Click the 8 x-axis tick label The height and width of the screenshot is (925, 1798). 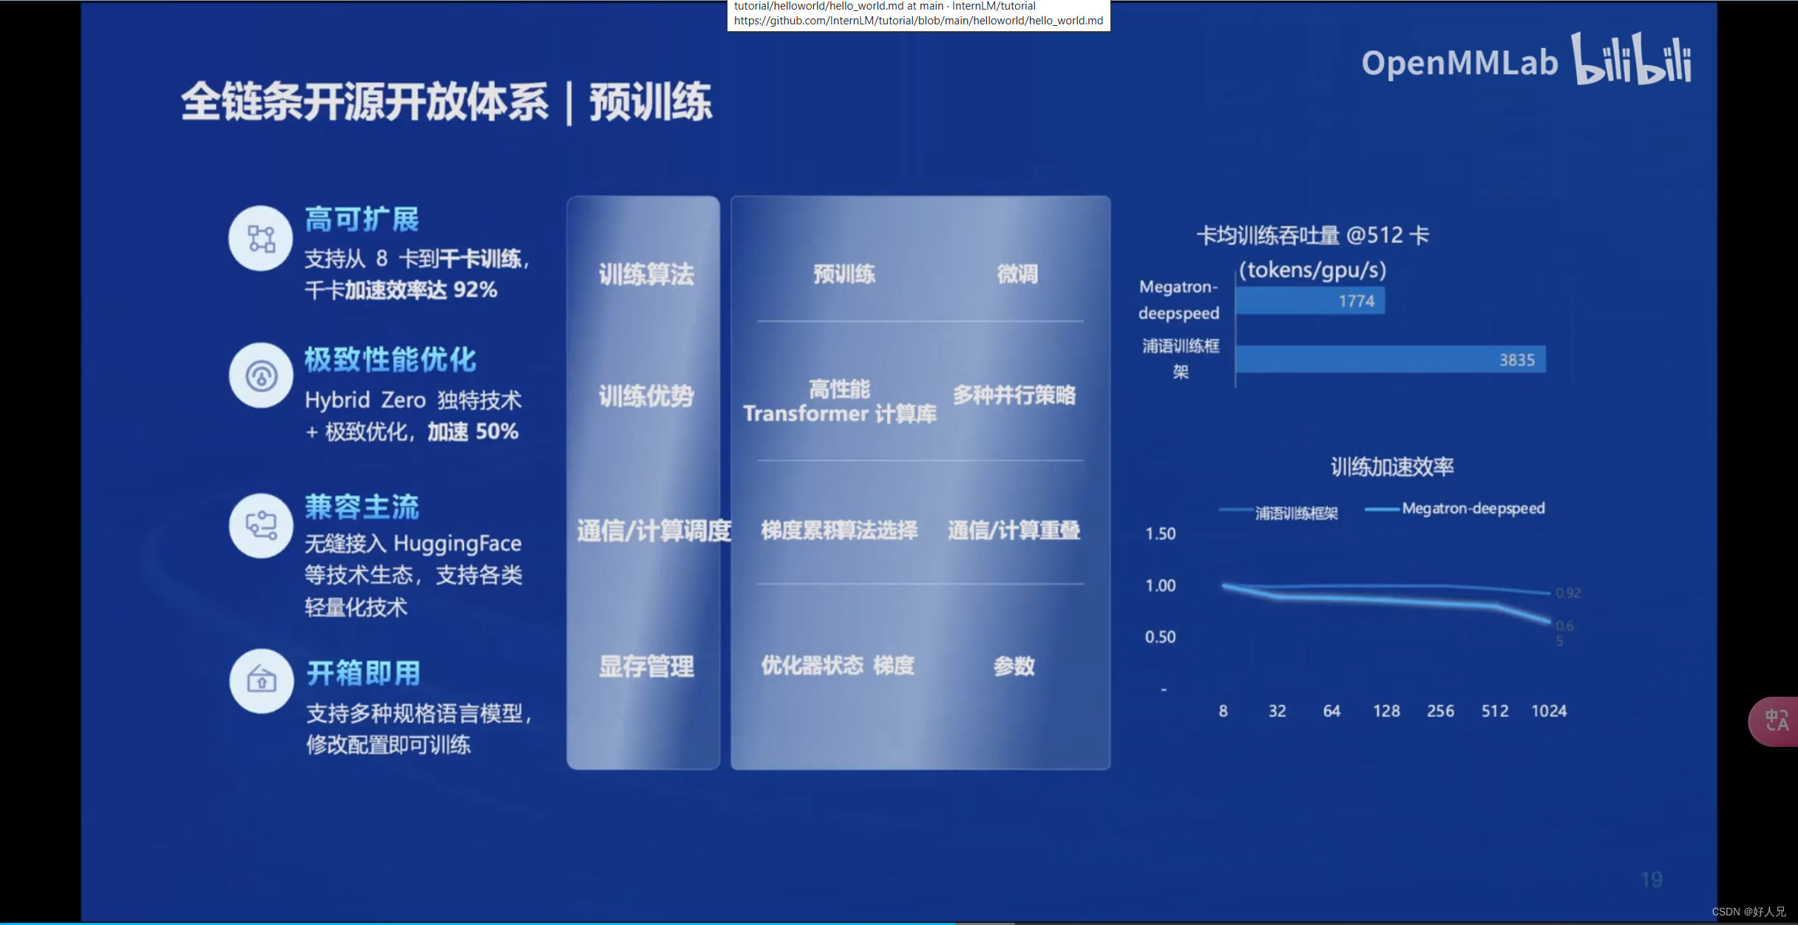pos(1224,711)
